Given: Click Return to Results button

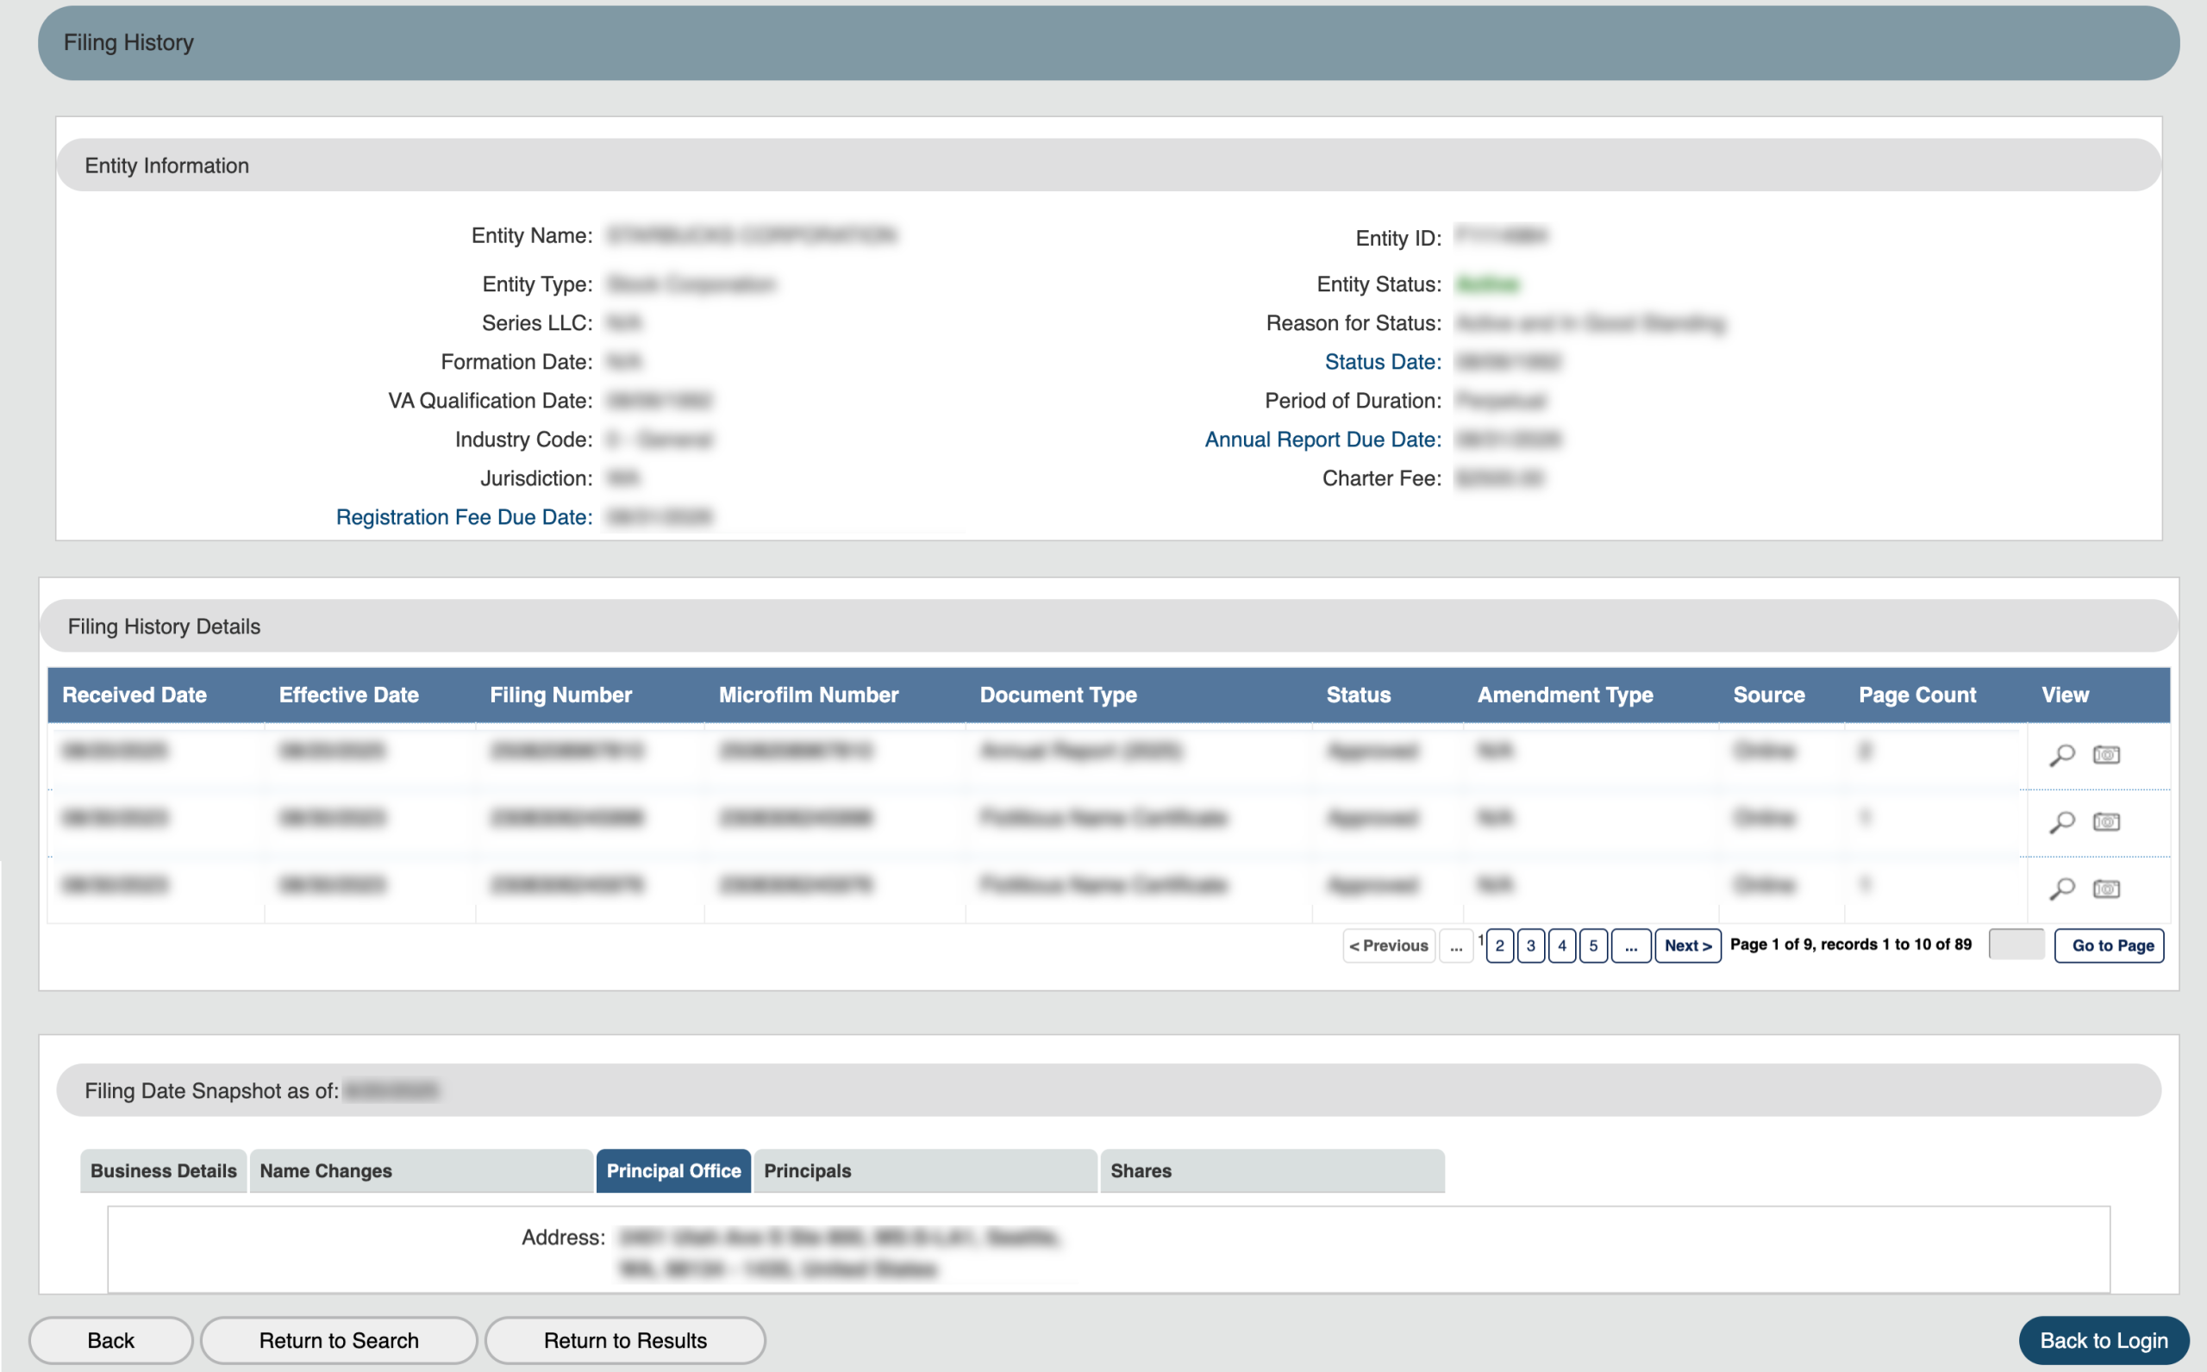Looking at the screenshot, I should coord(625,1340).
